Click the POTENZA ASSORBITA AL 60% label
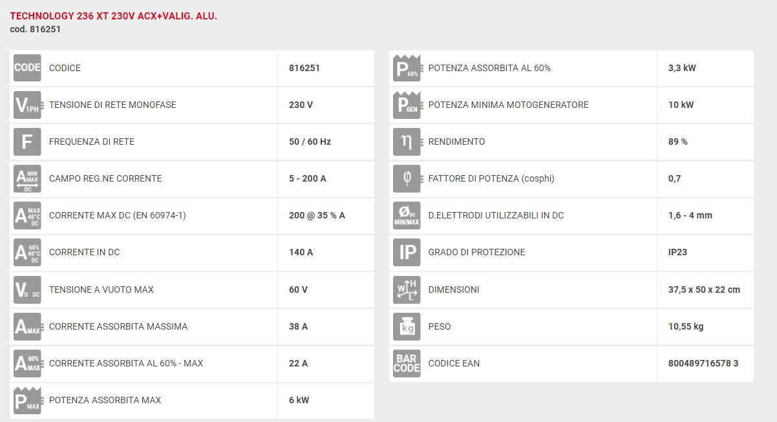This screenshot has width=777, height=422. pos(489,68)
